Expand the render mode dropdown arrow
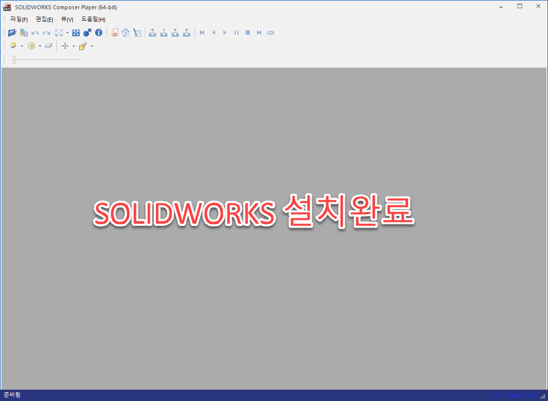 pos(22,46)
